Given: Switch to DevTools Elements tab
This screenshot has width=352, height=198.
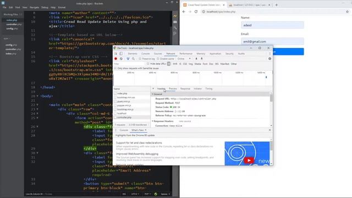Looking at the screenshot, I should (133, 54).
